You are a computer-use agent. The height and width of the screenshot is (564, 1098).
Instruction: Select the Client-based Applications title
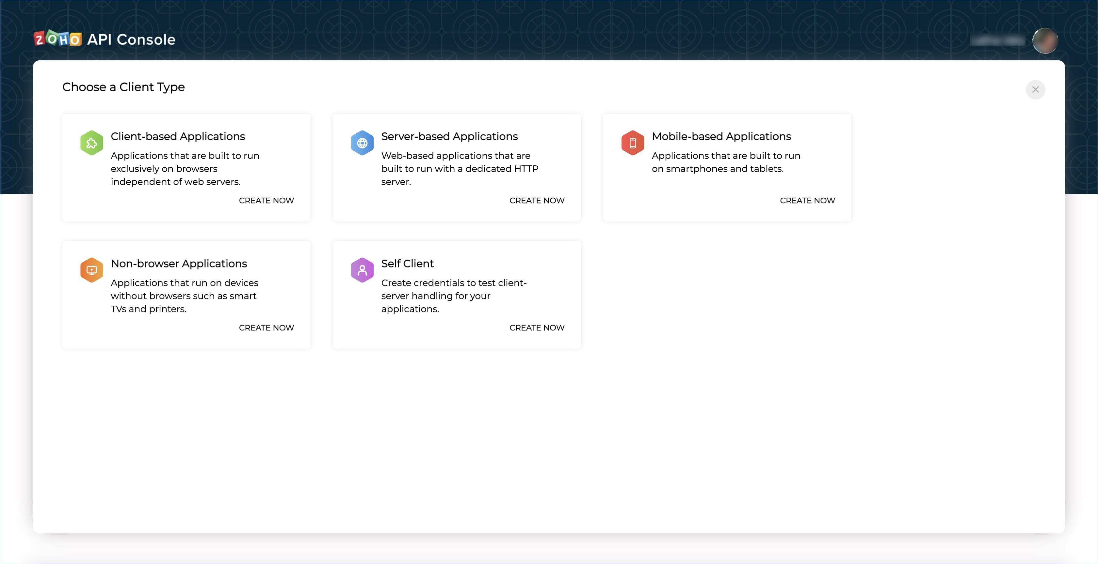[x=178, y=136]
